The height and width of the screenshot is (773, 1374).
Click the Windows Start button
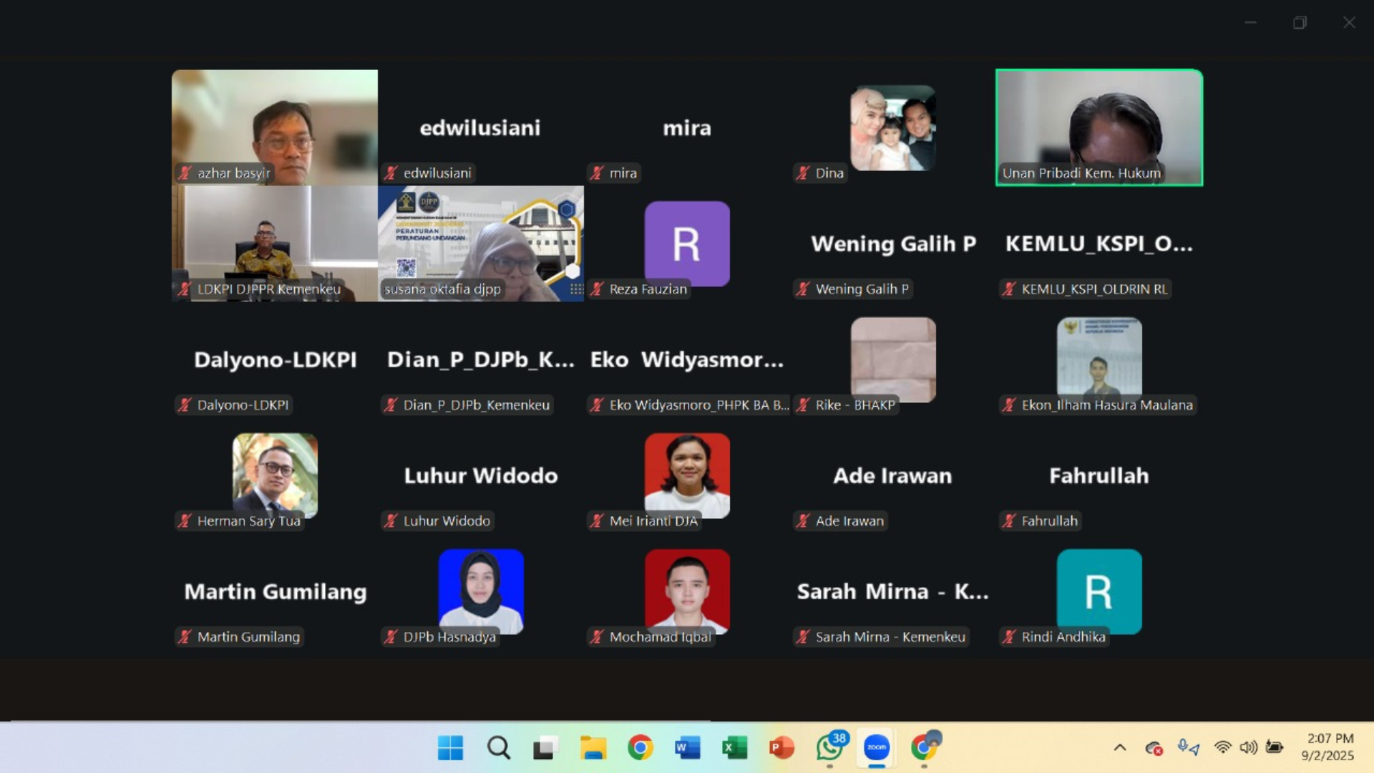pyautogui.click(x=450, y=748)
